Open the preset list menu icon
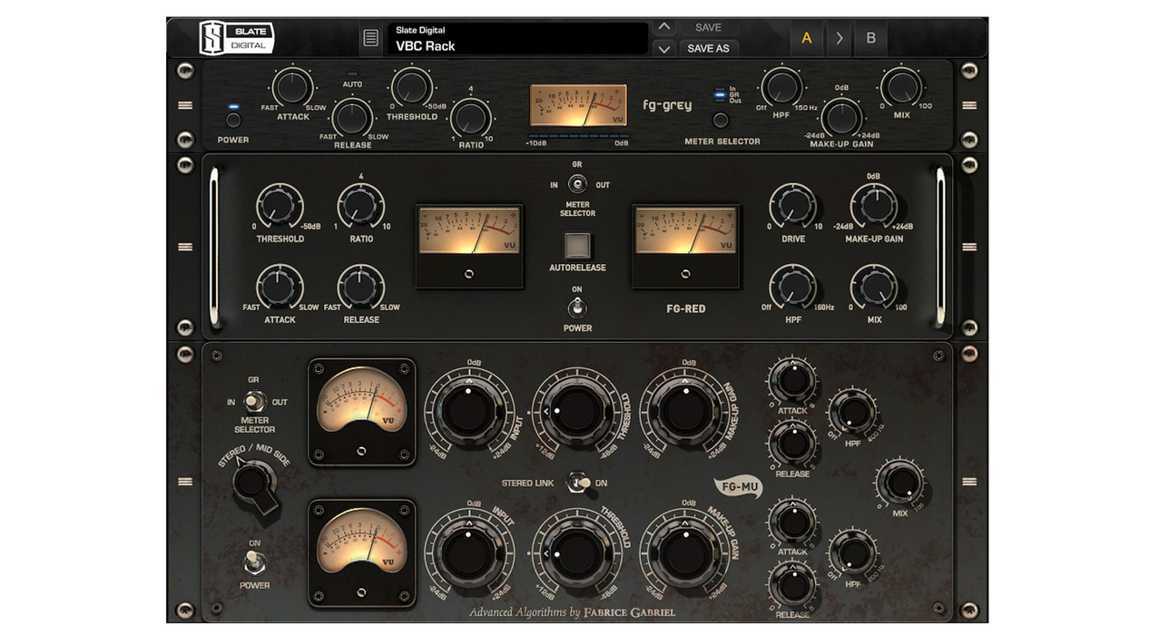 (370, 38)
